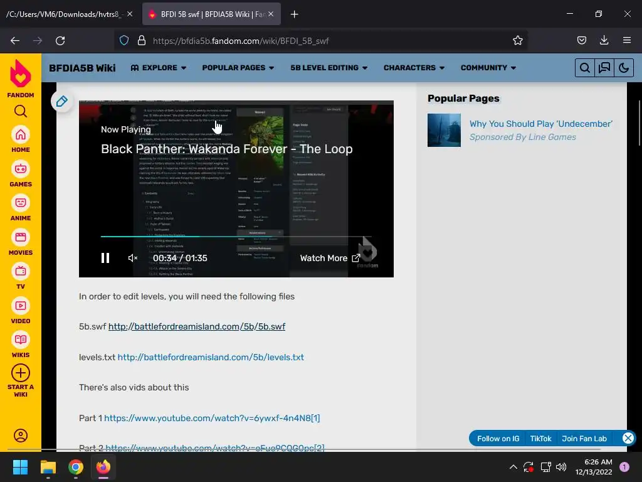Viewport: 642px width, 482px height.
Task: Open the Windows Start menu
Action: click(20, 467)
